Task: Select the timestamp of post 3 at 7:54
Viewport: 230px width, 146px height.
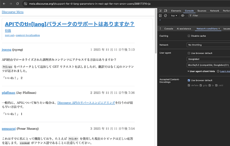Action: [114, 129]
